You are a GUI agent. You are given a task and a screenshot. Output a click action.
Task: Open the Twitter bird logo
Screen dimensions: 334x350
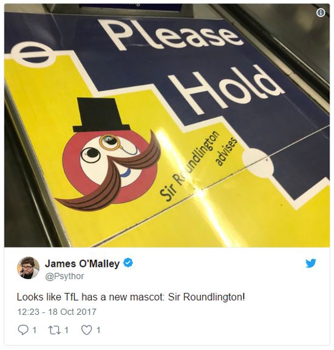(311, 263)
